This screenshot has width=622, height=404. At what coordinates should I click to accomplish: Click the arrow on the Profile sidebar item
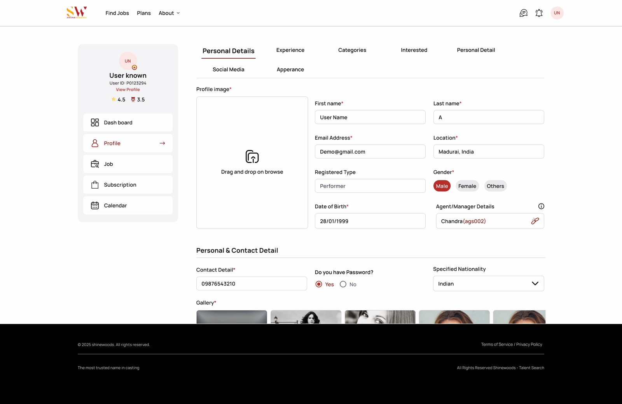pos(162,143)
